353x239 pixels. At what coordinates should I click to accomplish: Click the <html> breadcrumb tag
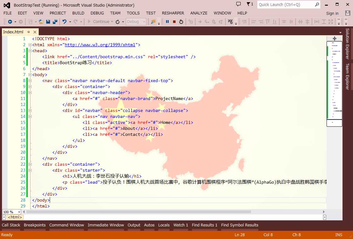(x=15, y=217)
